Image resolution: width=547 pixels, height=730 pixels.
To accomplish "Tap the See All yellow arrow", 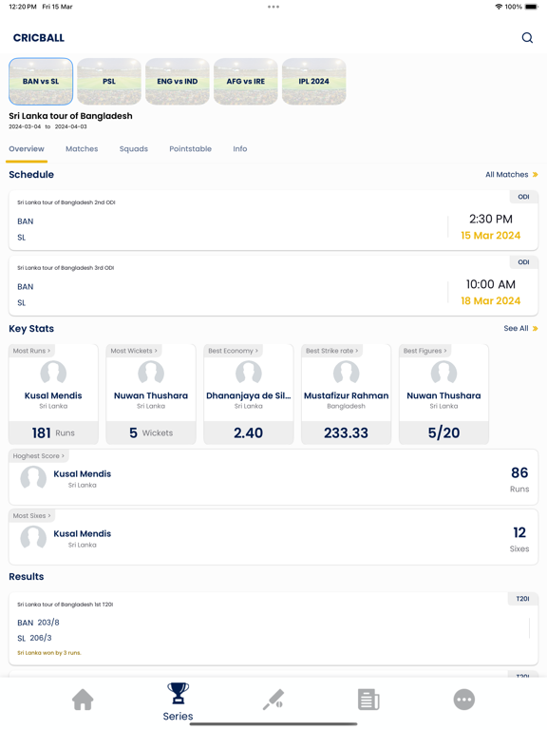I will coord(536,329).
